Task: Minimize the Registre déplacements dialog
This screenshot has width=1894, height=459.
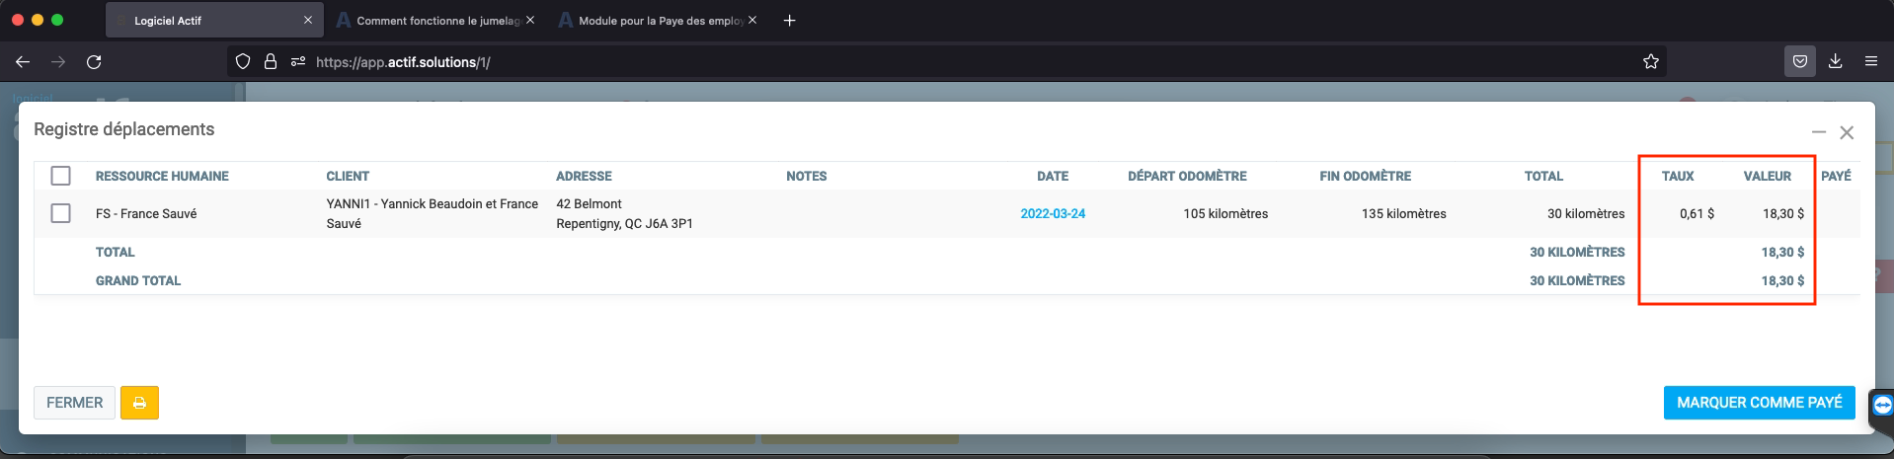Action: coord(1818,132)
